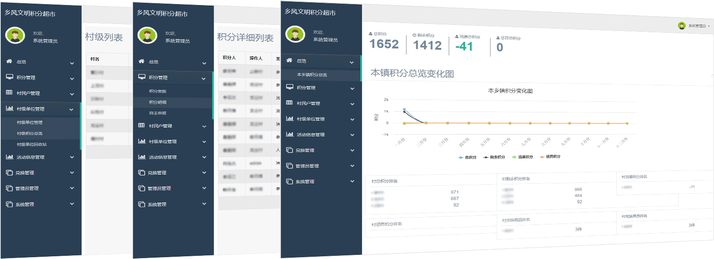Click copy icon for 系统管理 in left panel
Image resolution: width=714 pixels, height=259 pixels.
(x=9, y=204)
